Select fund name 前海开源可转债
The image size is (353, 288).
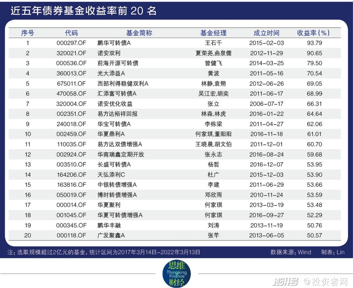[x=118, y=63]
